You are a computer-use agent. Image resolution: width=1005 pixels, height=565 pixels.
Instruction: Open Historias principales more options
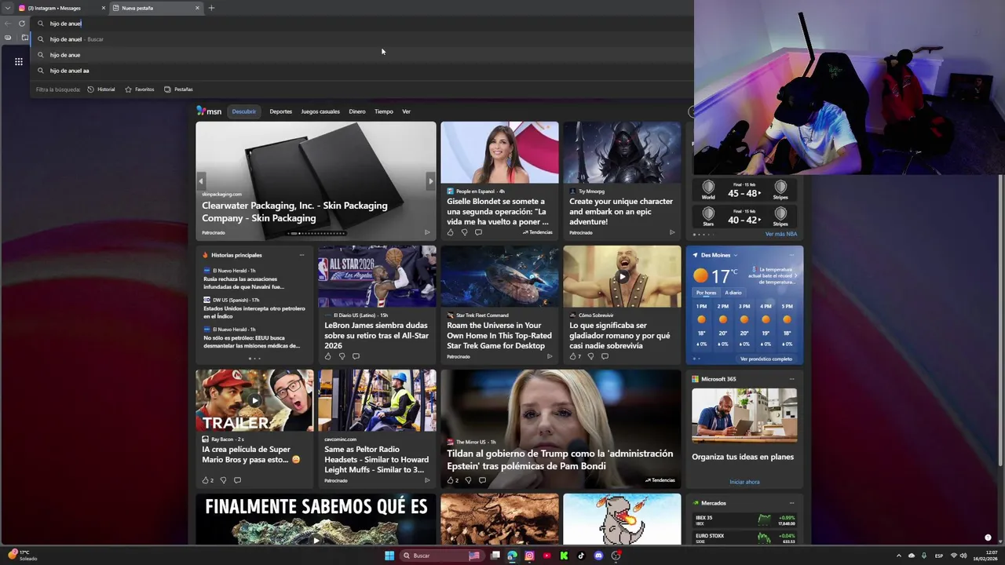(x=301, y=255)
